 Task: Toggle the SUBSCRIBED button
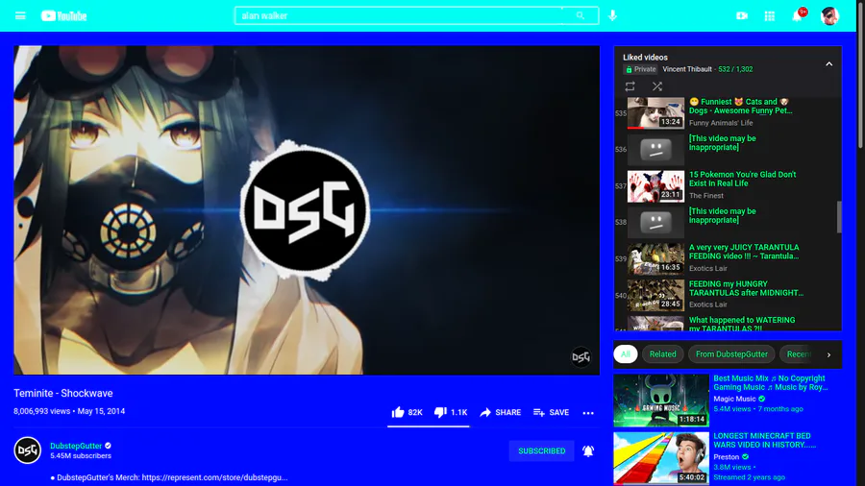click(x=542, y=450)
